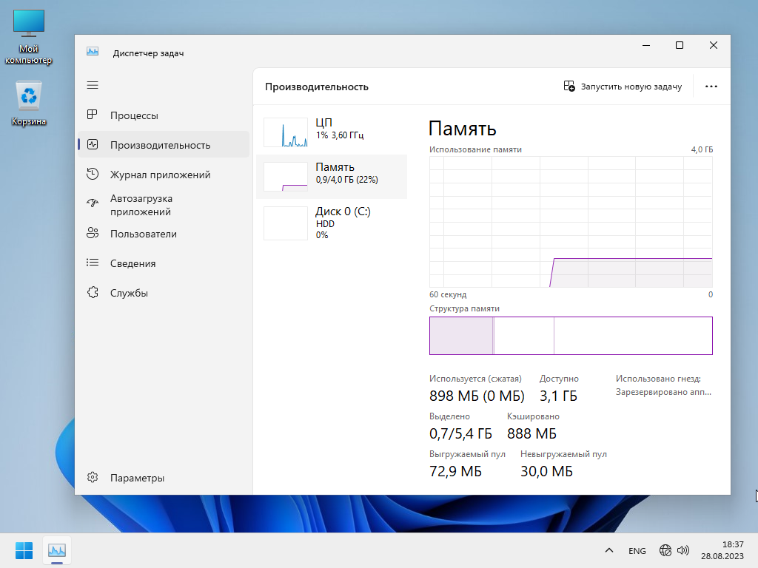Select the Корзина recycle bin icon
Screen dimensions: 758x568
click(x=29, y=104)
